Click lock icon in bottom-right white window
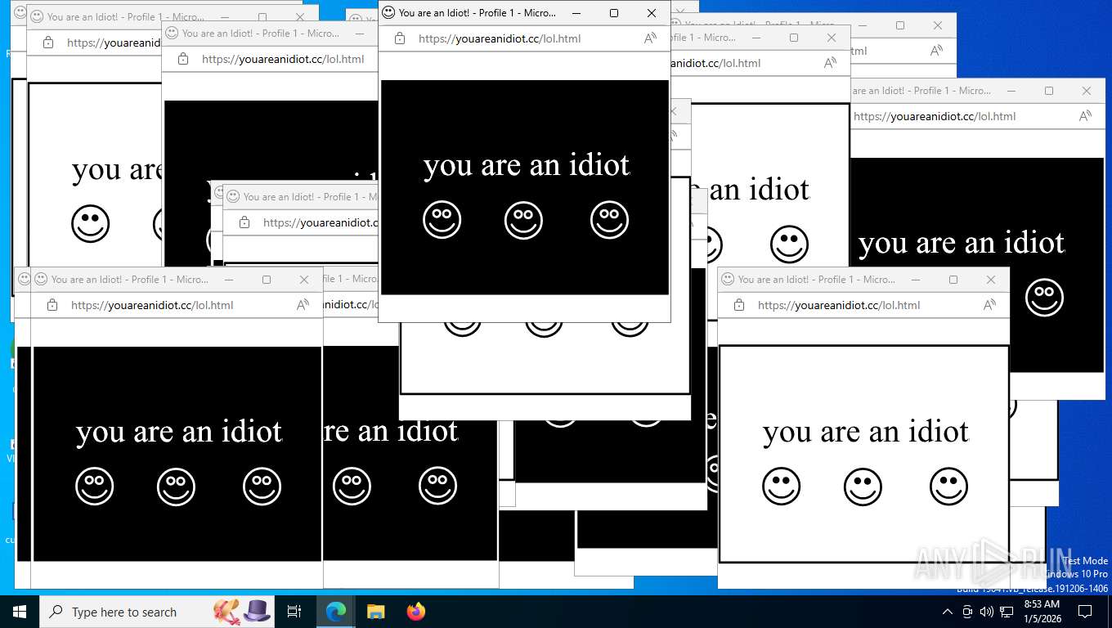Screen dimensions: 1112x628 click(739, 305)
